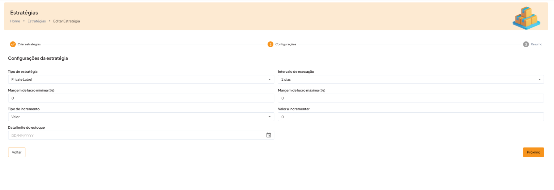Screen dimensions: 554x190
Task: Jump to the Resumo step
Action: [x=536, y=44]
